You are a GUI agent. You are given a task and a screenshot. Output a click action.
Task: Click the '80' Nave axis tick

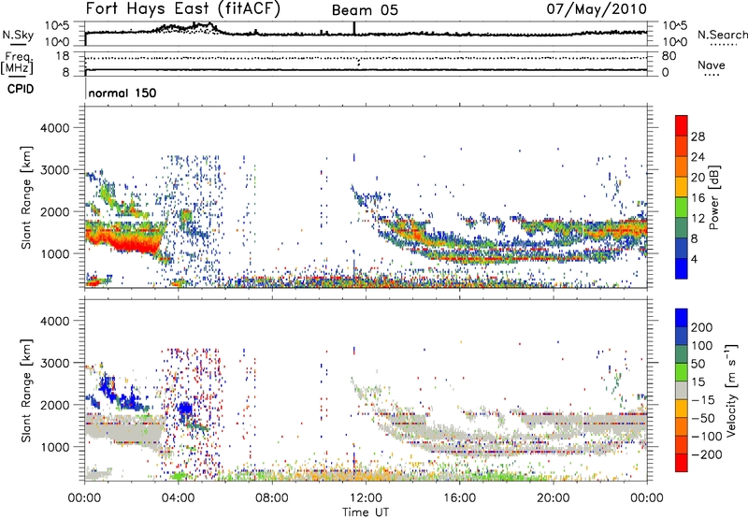pos(669,56)
